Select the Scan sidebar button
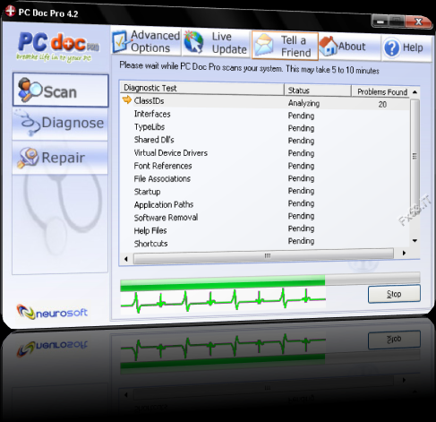 click(60, 90)
